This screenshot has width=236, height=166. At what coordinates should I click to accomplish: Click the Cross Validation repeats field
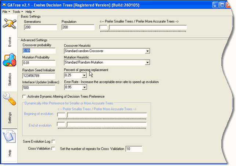click(134, 149)
